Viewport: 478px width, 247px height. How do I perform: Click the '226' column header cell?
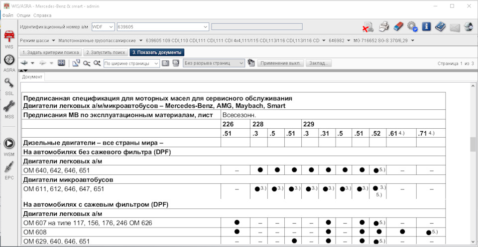tap(236, 124)
